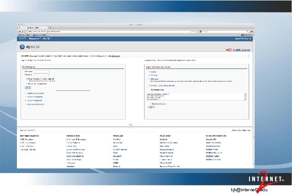Expand the How To menu in NCBI header
The height and width of the screenshot is (194, 292).
coord(47,38)
